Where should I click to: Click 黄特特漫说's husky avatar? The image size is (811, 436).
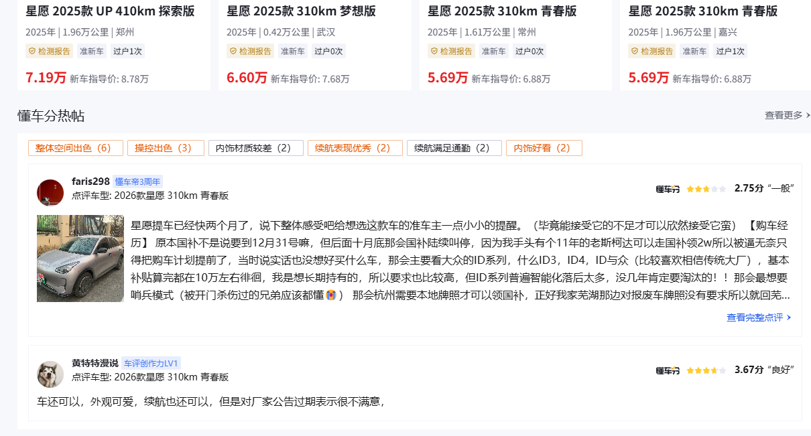(50, 374)
